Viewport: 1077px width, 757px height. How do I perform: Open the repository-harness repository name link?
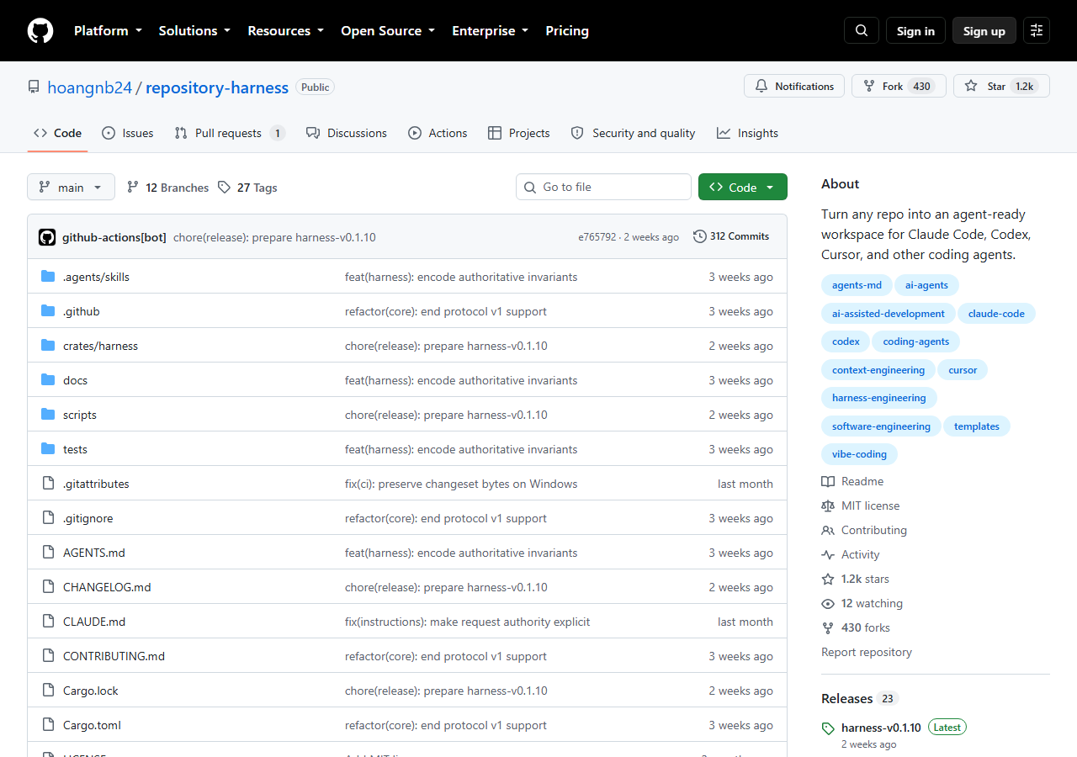[217, 87]
